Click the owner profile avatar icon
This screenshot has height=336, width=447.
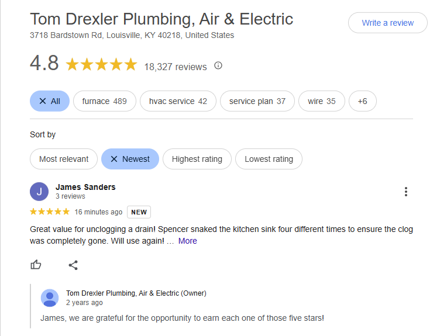[x=50, y=297]
